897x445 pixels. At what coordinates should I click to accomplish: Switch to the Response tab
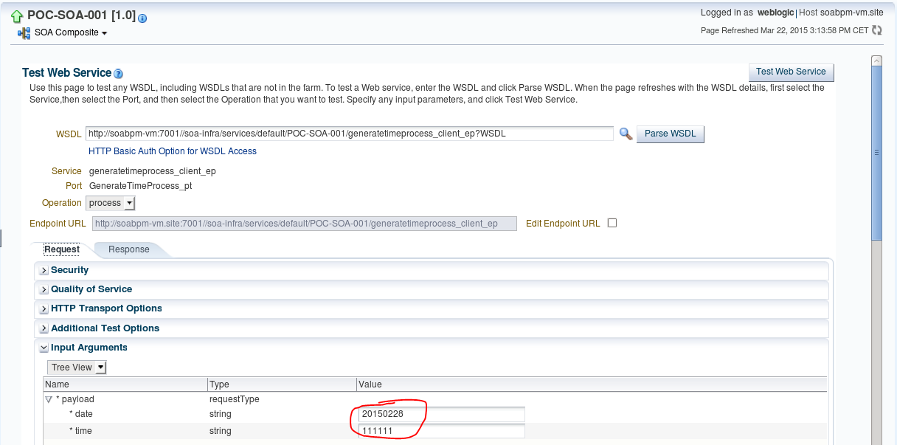(x=129, y=249)
